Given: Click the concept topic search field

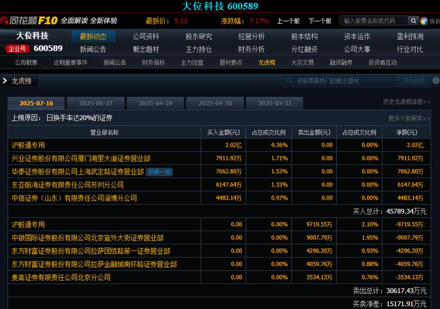Looking at the screenshot, I should click(341, 81).
